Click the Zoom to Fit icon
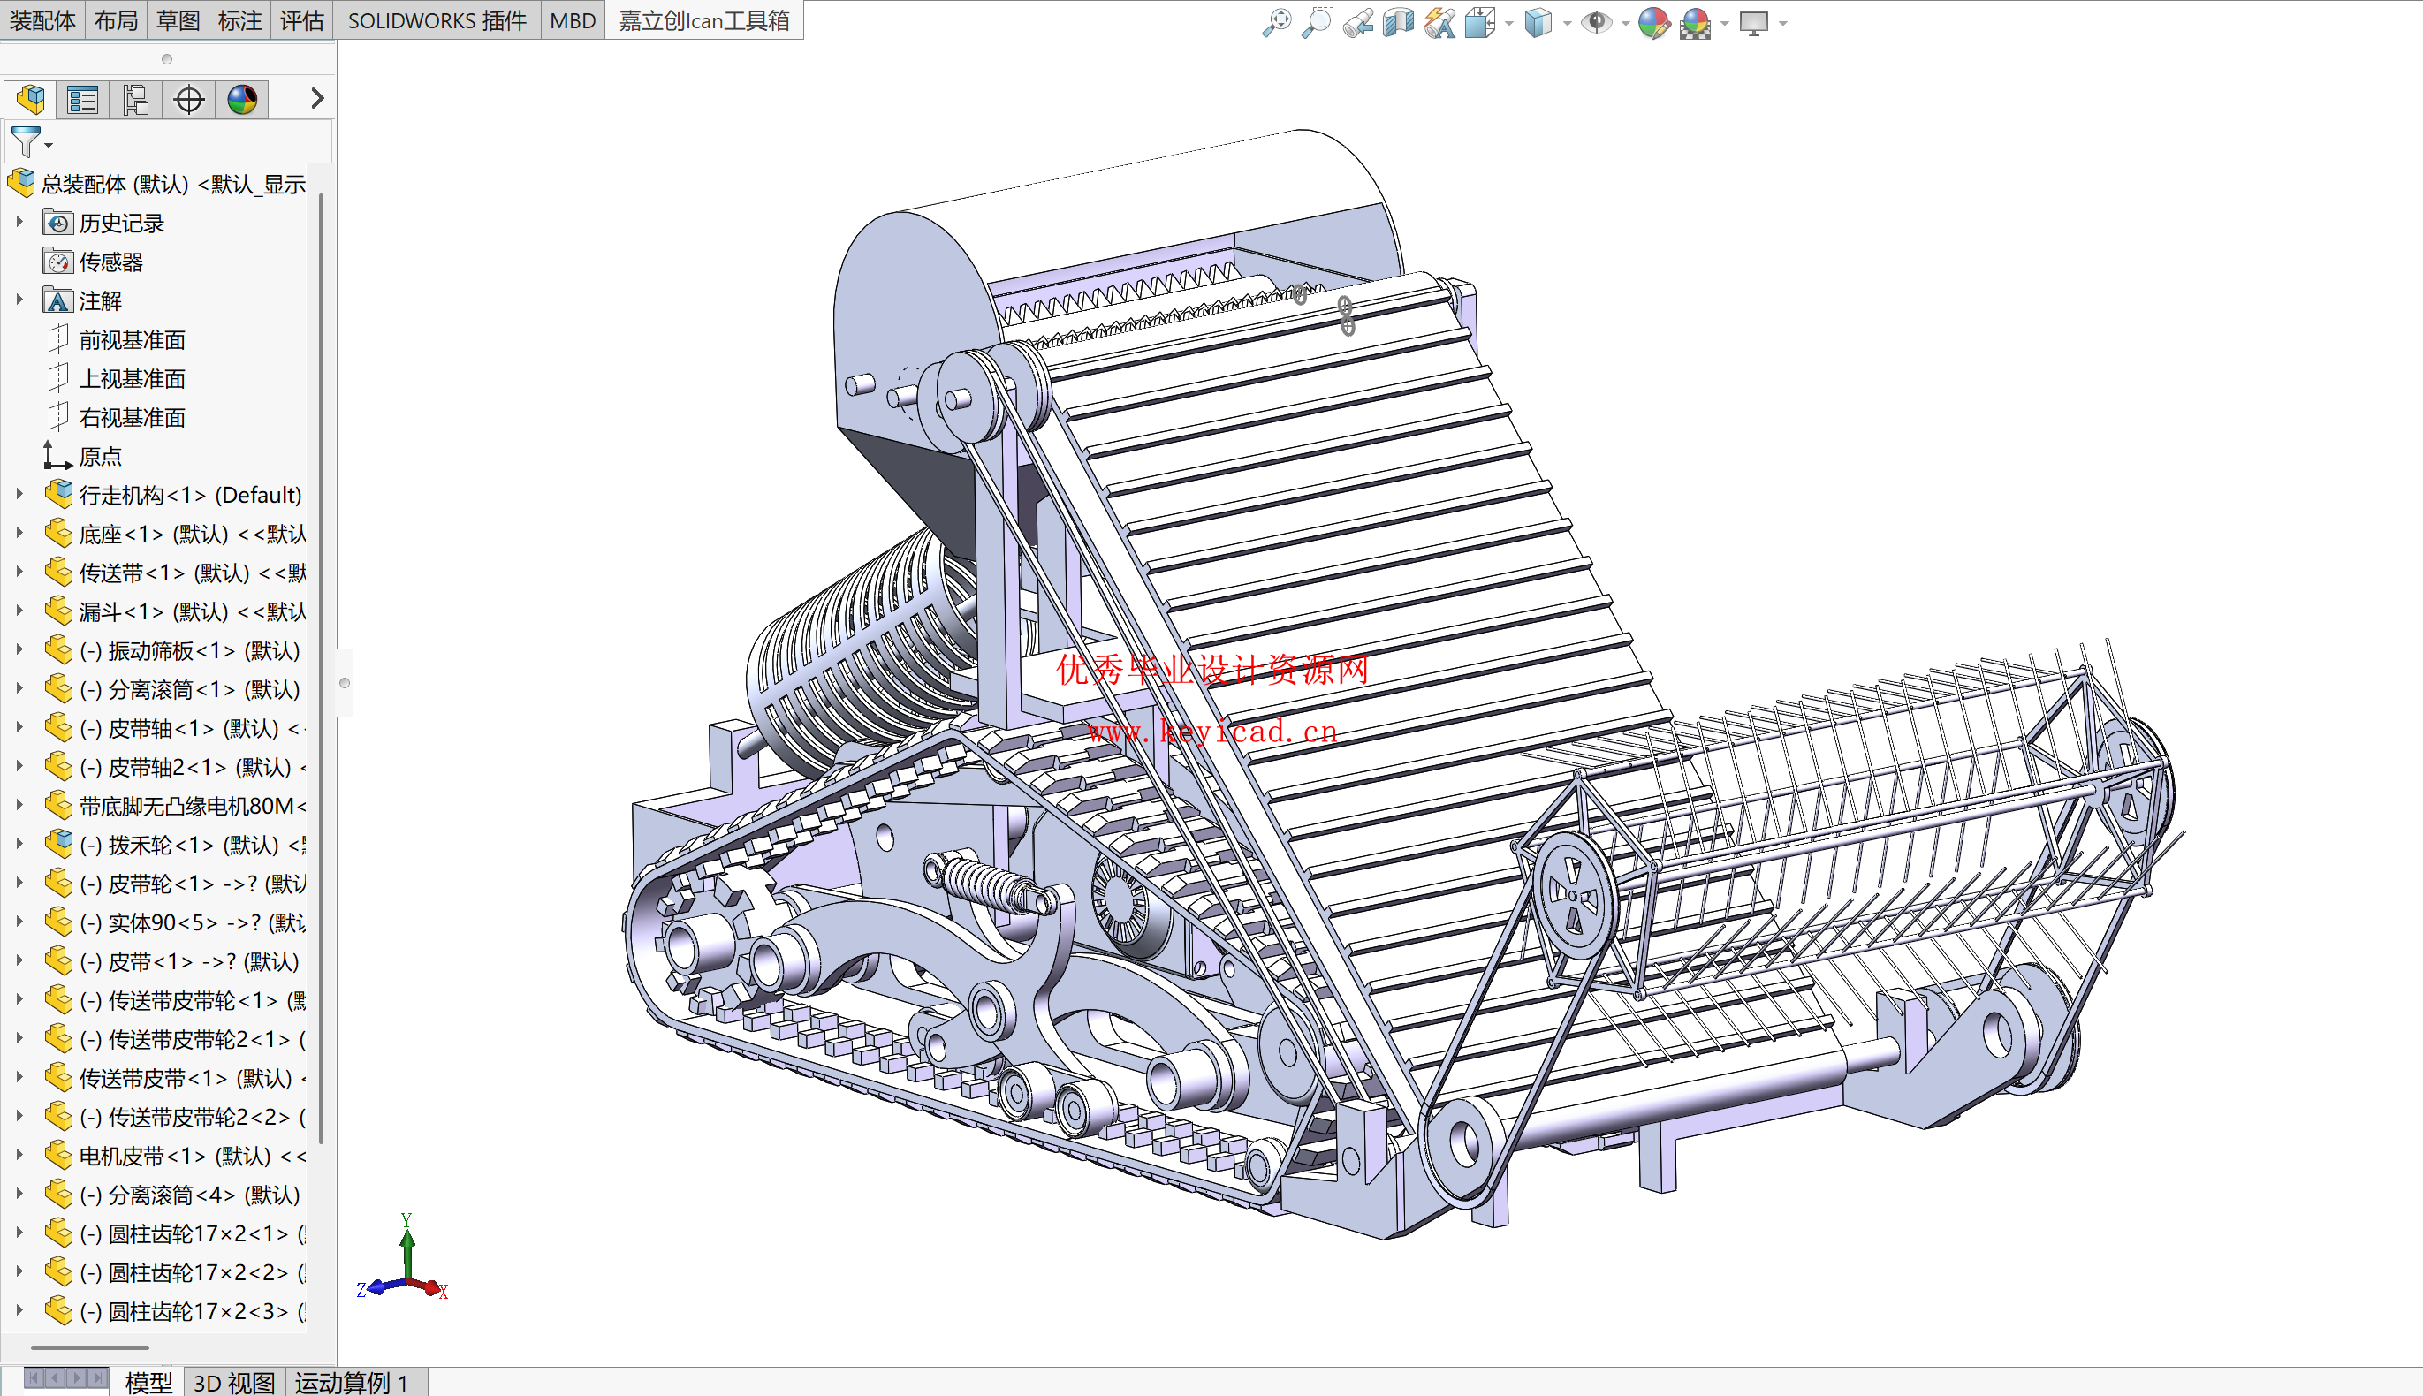Screen dimensions: 2423x1396 click(x=1276, y=22)
